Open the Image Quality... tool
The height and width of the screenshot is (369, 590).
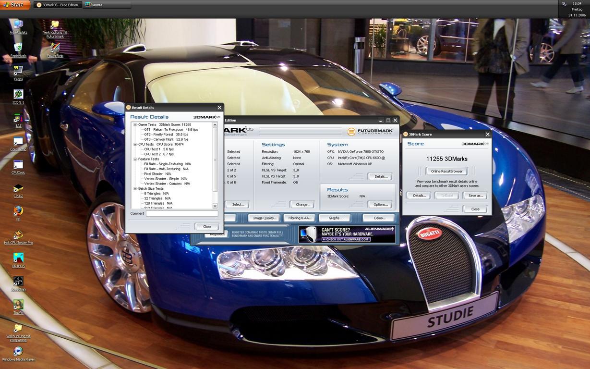[x=265, y=218]
